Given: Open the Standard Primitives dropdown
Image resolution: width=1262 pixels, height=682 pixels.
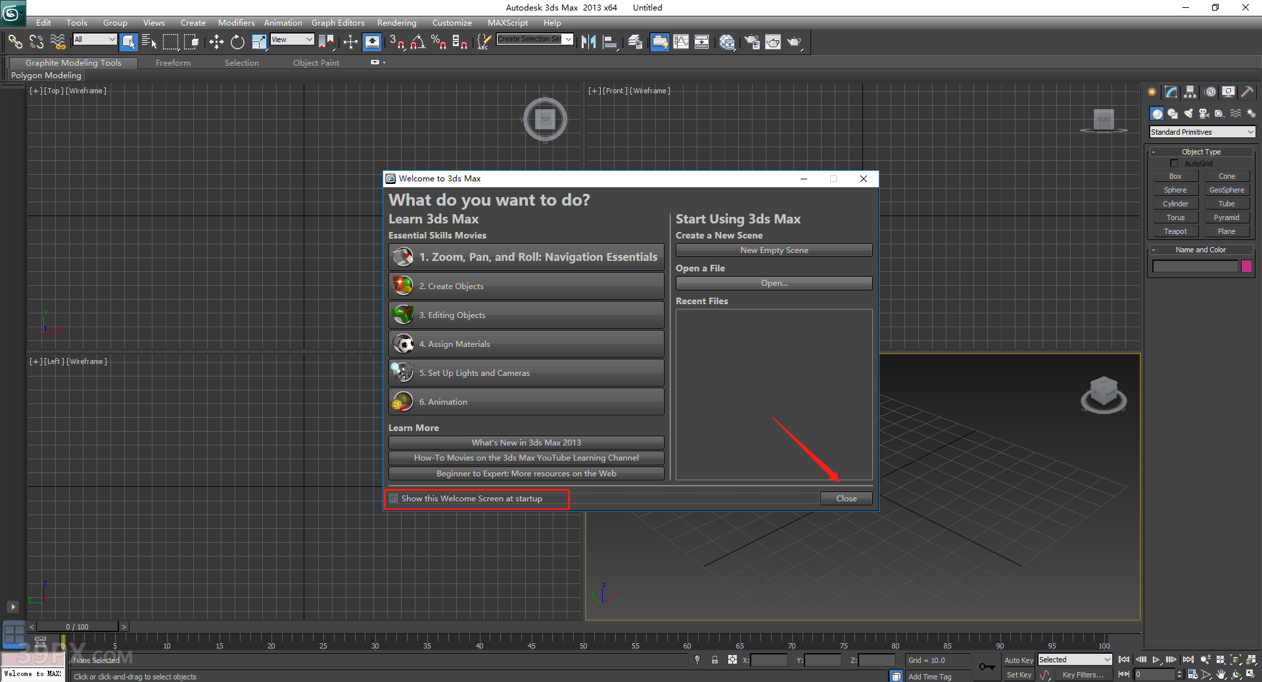Looking at the screenshot, I should click(x=1202, y=132).
